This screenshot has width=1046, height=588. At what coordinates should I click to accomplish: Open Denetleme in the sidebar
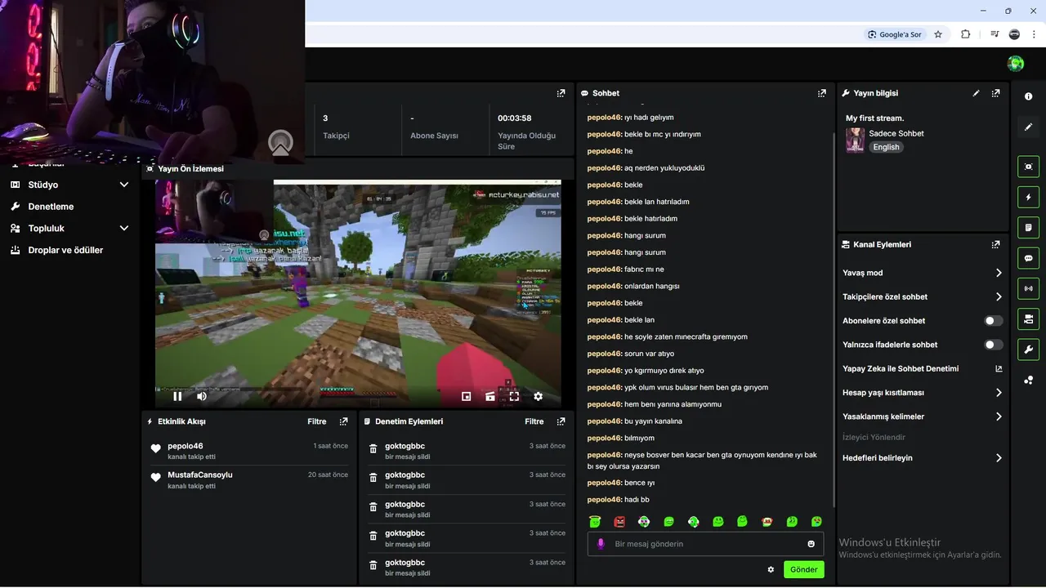[51, 207]
